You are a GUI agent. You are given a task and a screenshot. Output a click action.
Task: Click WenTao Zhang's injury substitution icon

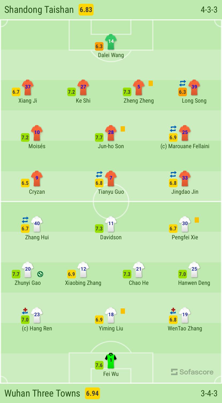(173, 311)
